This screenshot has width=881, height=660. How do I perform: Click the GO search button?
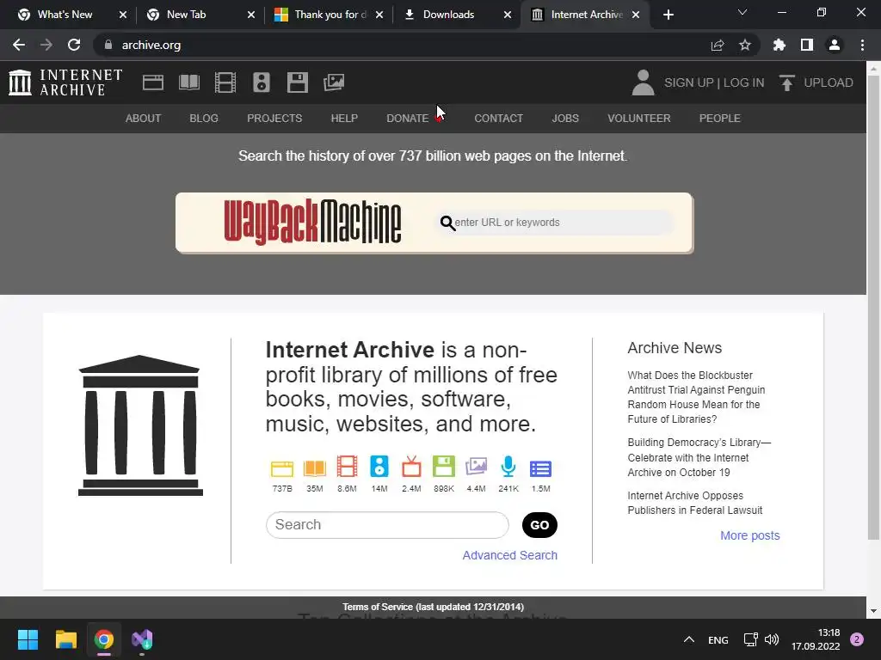(x=539, y=525)
